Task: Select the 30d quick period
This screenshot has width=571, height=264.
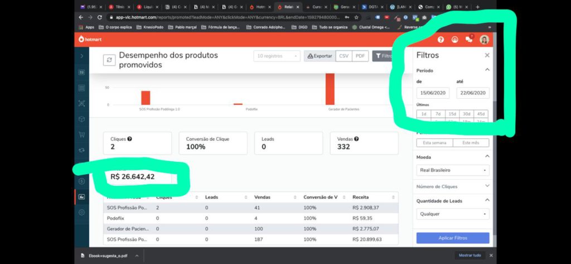Action: [467, 114]
